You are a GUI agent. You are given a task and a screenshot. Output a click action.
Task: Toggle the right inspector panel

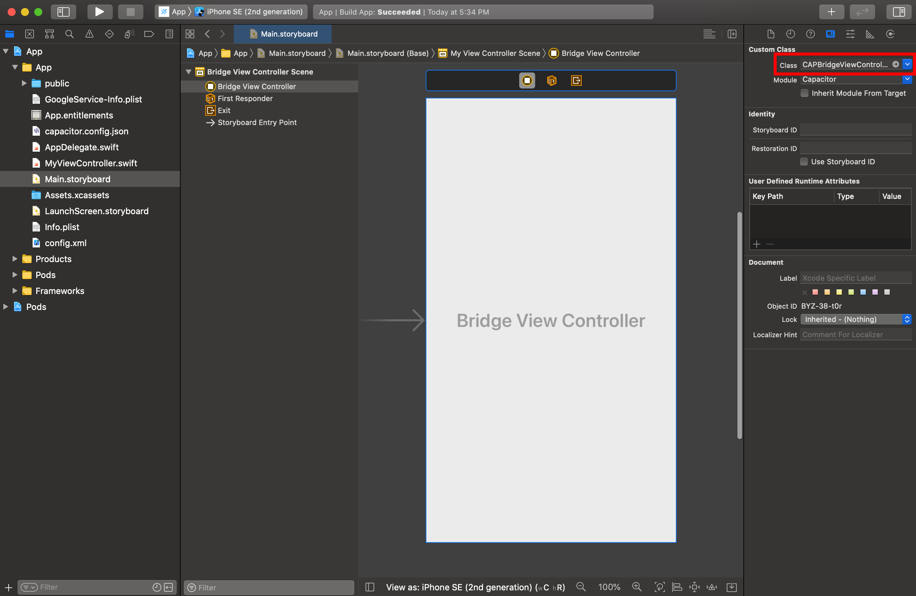(899, 12)
